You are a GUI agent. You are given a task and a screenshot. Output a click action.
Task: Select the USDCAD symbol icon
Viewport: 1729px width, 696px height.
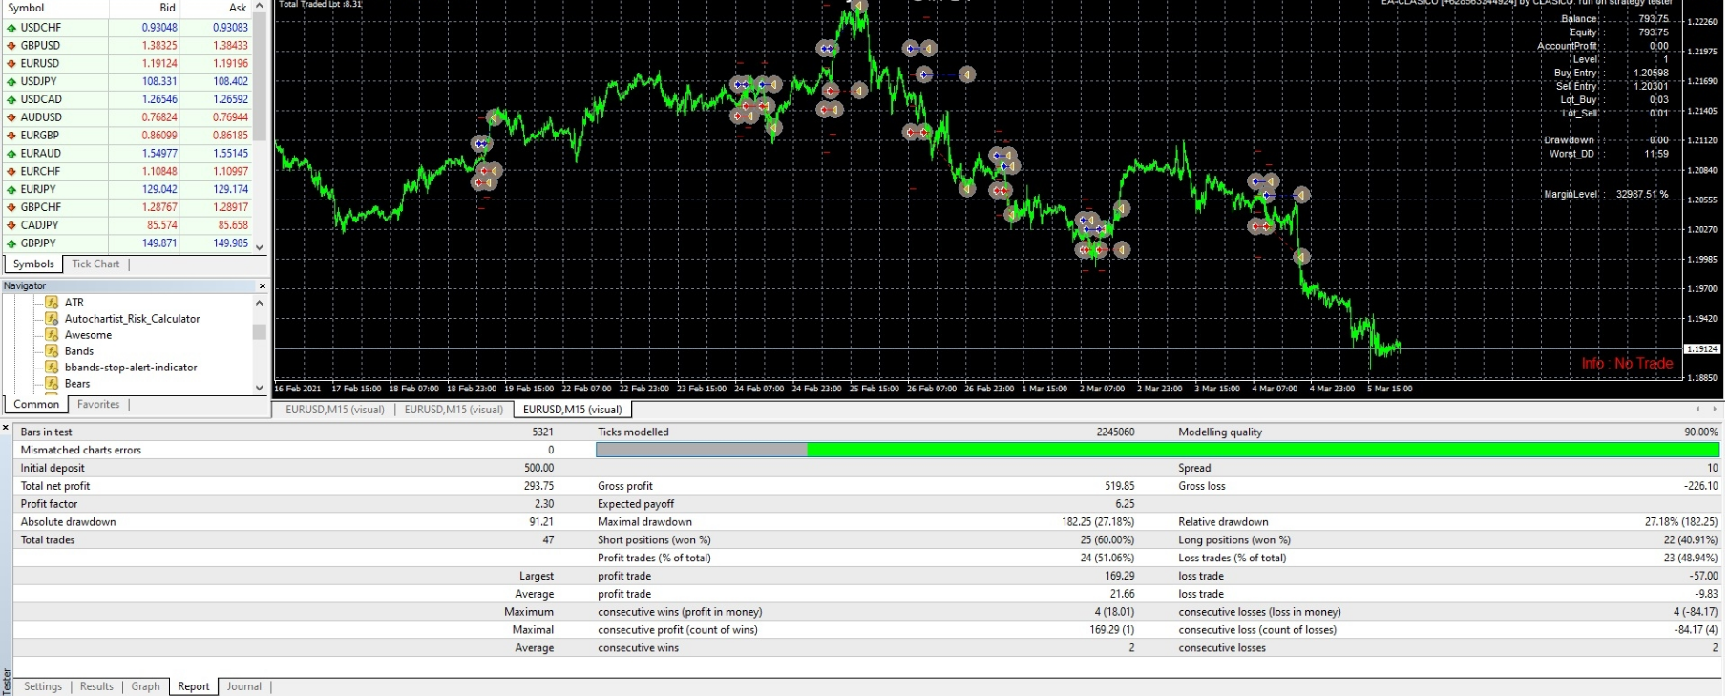click(x=11, y=99)
